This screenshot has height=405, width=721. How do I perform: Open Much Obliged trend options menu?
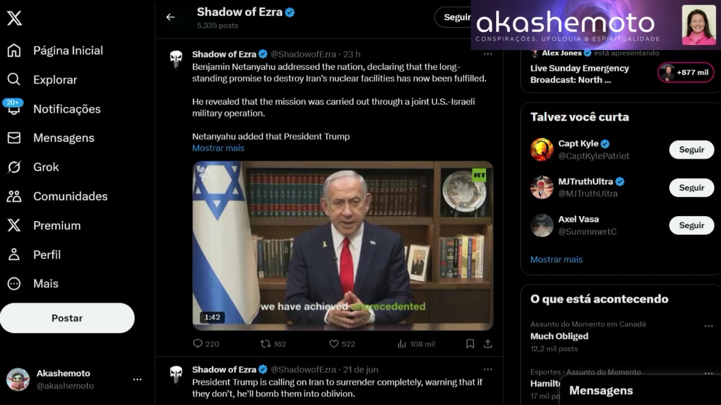pyautogui.click(x=708, y=326)
